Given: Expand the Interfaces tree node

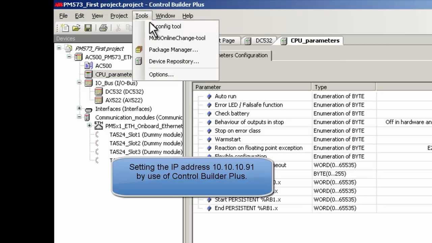Looking at the screenshot, I should (79, 108).
